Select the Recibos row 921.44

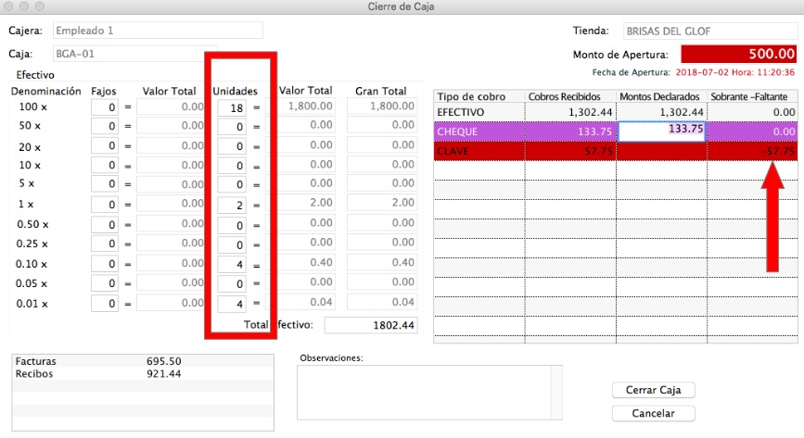(143, 374)
